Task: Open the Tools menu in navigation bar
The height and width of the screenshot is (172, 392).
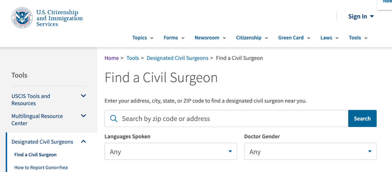Action: [358, 38]
